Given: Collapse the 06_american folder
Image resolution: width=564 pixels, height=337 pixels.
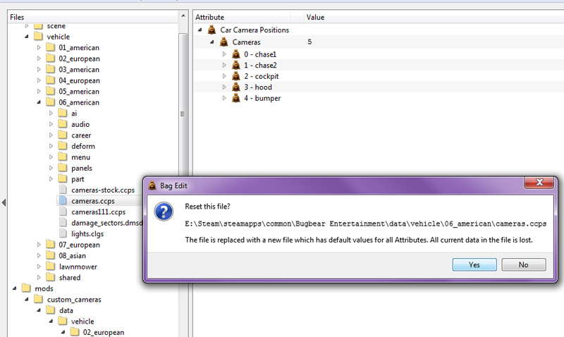Looking at the screenshot, I should click(x=39, y=102).
